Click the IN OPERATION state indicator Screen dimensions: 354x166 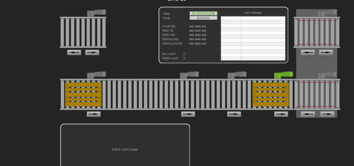coord(203,13)
